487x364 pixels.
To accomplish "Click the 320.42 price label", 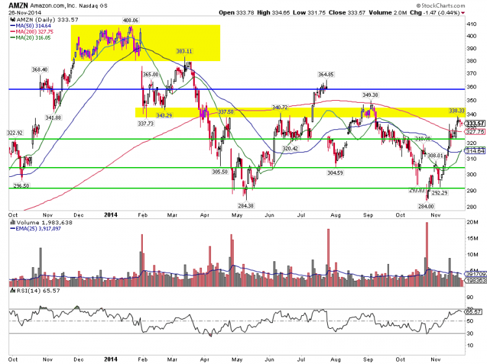I will [x=290, y=149].
